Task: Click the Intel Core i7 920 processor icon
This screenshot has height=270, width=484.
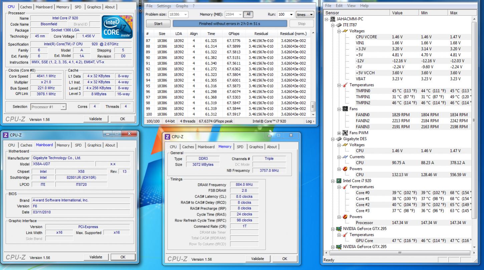Action: coord(338,181)
